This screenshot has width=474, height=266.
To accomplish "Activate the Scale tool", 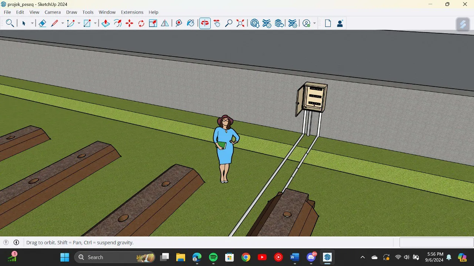I will pyautogui.click(x=153, y=23).
